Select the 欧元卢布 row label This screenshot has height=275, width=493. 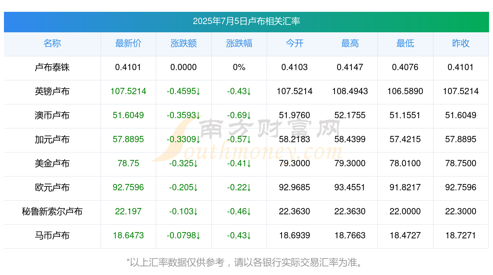[52, 188]
